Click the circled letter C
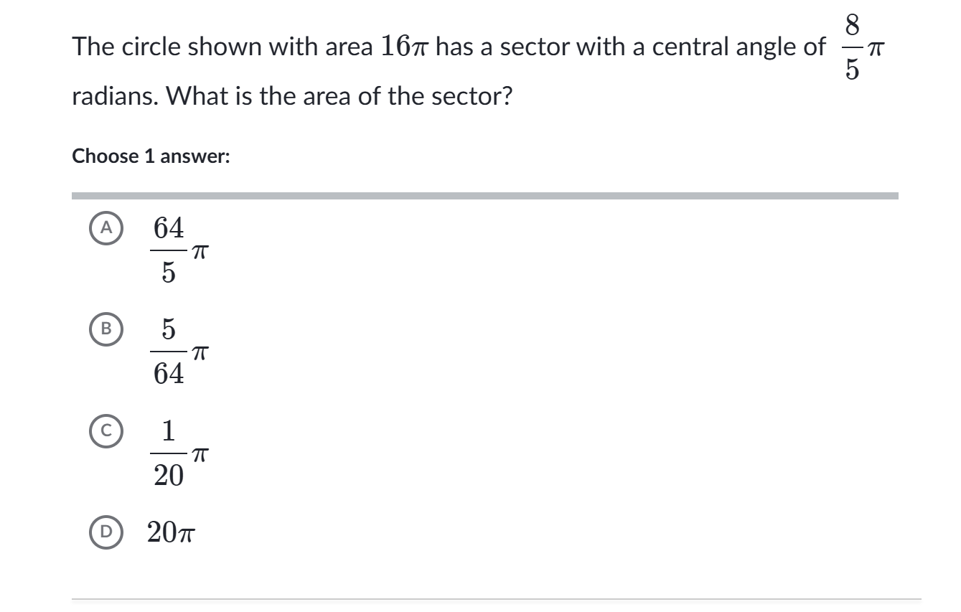This screenshot has width=961, height=612. (x=106, y=431)
